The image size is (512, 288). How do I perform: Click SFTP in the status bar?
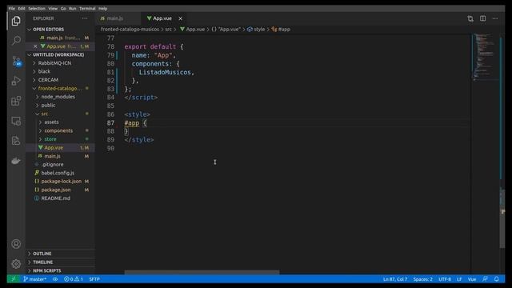(94, 279)
